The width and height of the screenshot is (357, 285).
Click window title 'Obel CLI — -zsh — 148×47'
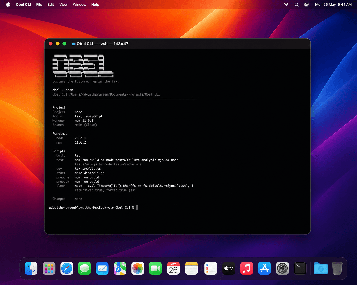pos(102,44)
